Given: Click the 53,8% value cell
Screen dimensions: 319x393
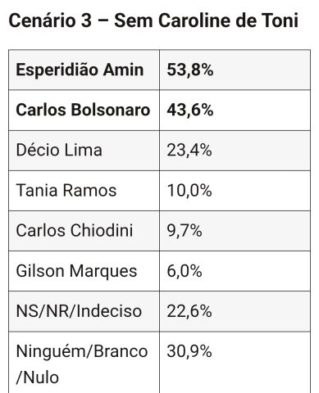Looking at the screenshot, I should coord(235,70).
